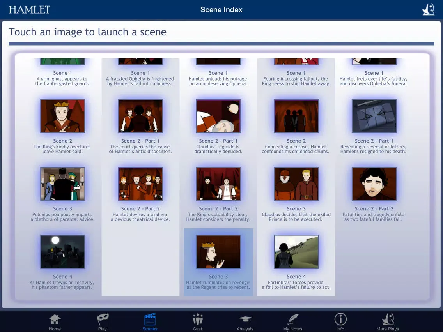Click 'The King's kindly overtures' caption
The image size is (443, 332).
62,149
